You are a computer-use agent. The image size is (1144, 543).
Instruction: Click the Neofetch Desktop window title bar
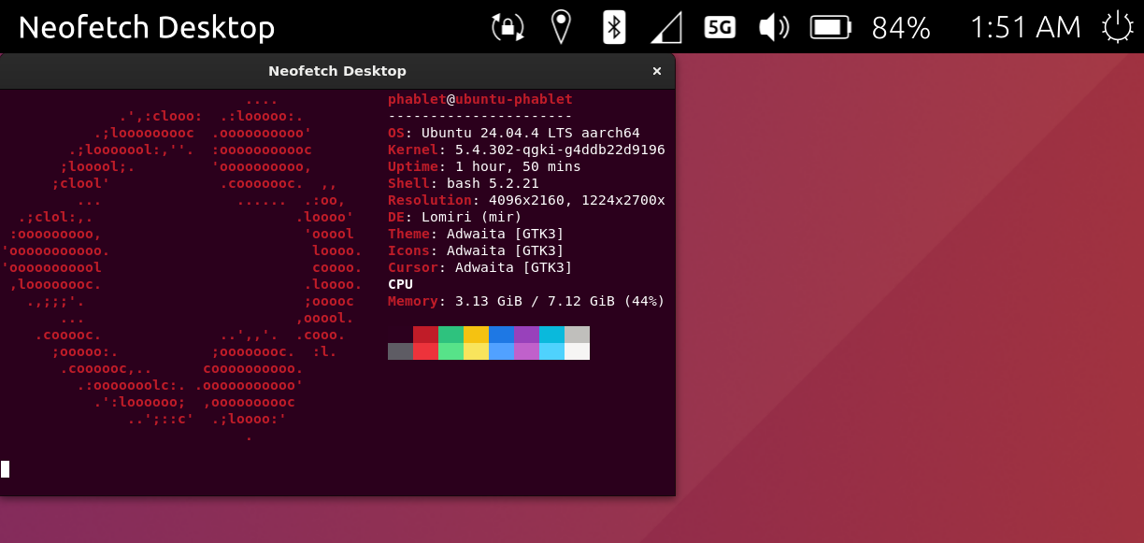click(337, 71)
